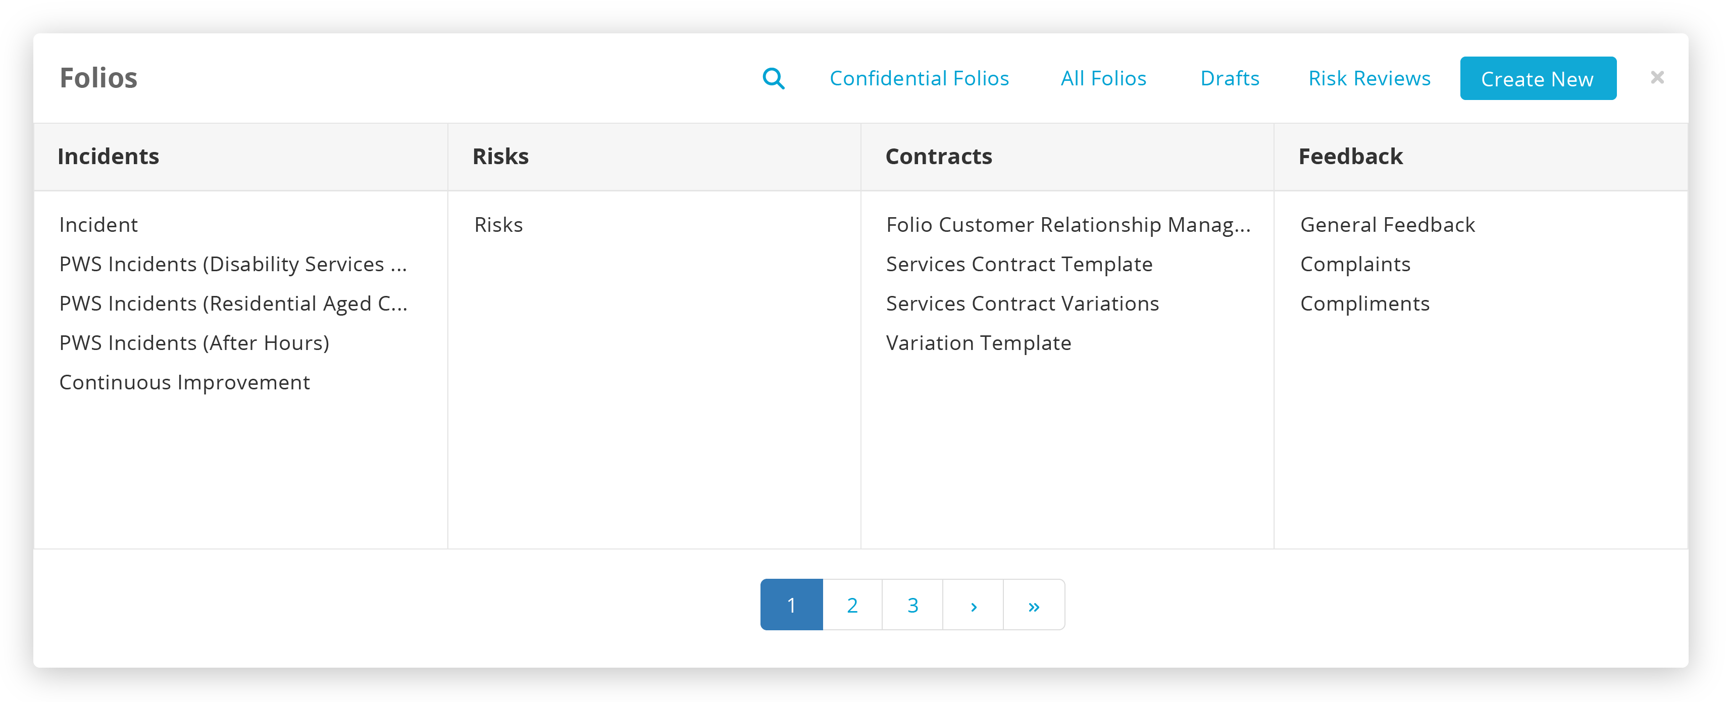Open Continuous Improvement folio
This screenshot has height=702, width=1728.
click(184, 382)
